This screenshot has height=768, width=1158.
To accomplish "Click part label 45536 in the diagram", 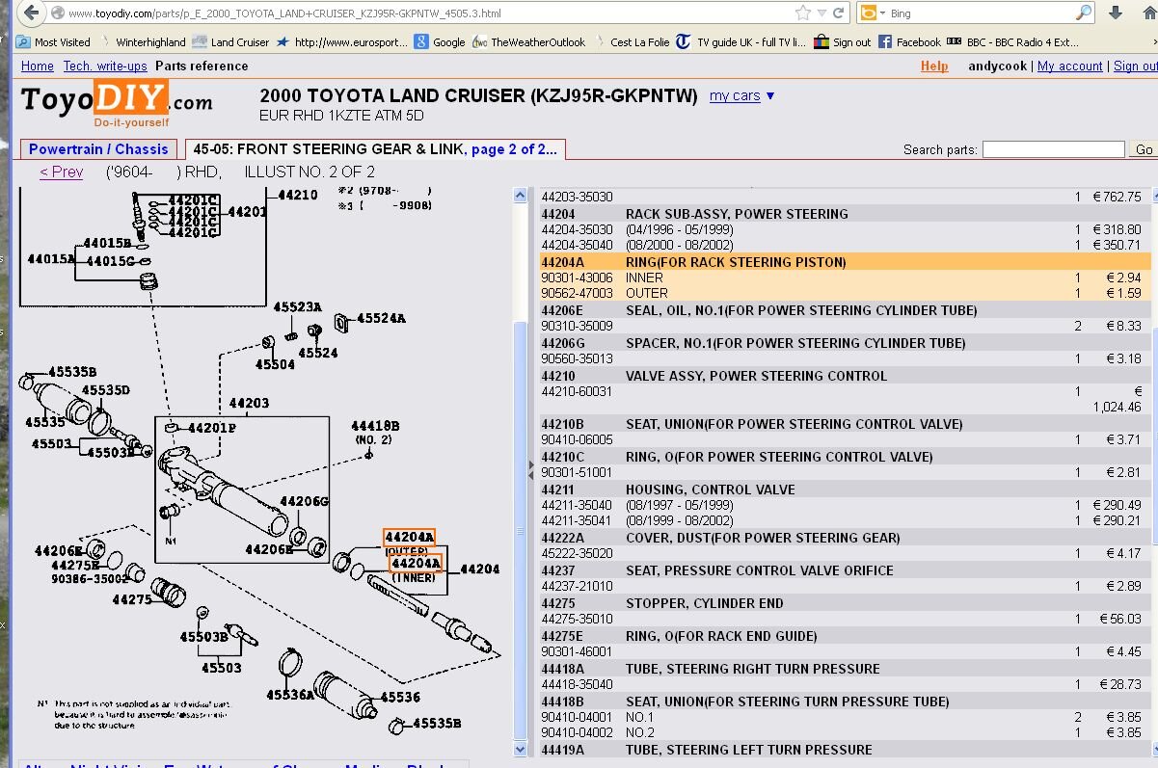I will (x=400, y=697).
